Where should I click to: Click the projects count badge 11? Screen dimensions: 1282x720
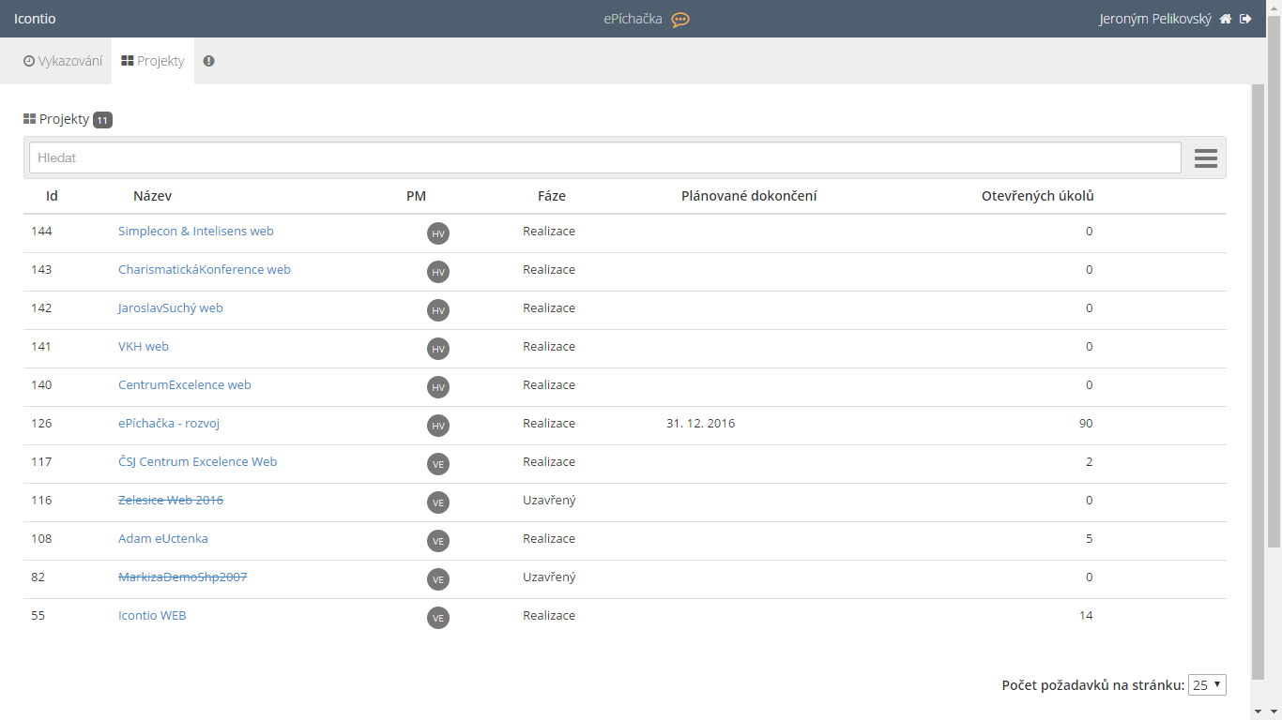(102, 120)
